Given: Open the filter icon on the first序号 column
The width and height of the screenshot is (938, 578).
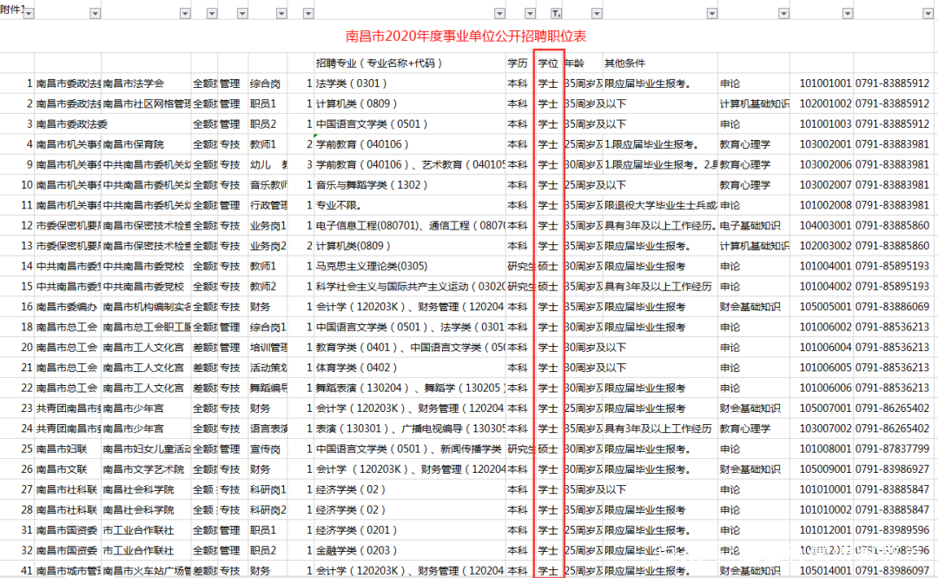Looking at the screenshot, I should (29, 13).
